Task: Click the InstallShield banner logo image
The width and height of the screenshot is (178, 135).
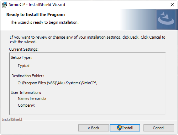Action: [x=166, y=19]
